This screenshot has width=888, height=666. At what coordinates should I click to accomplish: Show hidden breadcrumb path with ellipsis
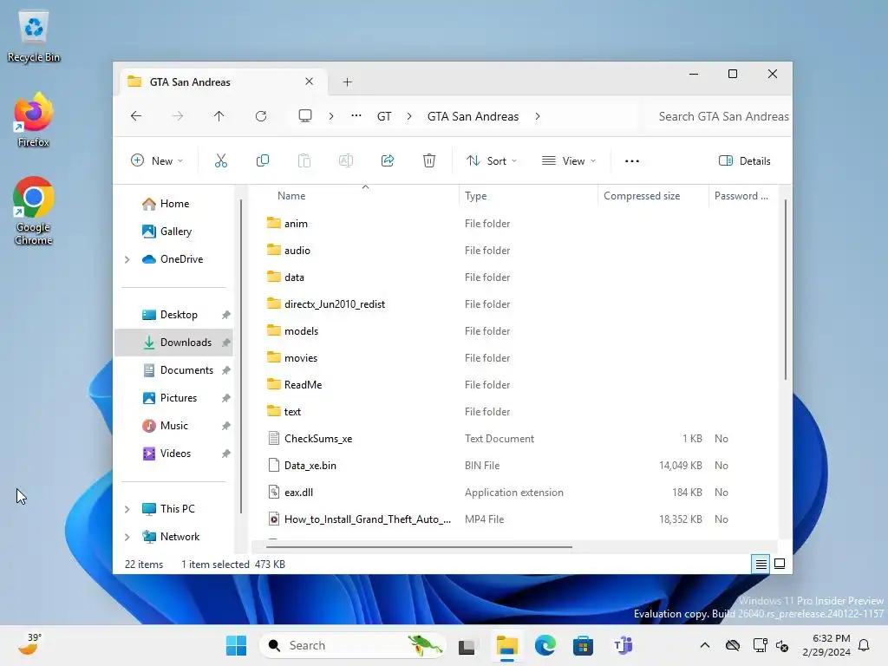[356, 116]
